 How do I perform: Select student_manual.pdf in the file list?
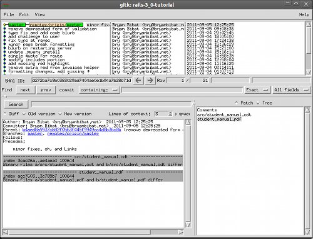(x=219, y=119)
